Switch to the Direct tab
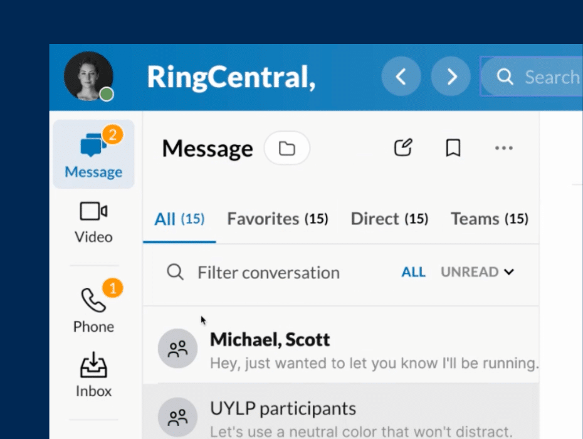Image resolution: width=583 pixels, height=439 pixels. tap(389, 219)
